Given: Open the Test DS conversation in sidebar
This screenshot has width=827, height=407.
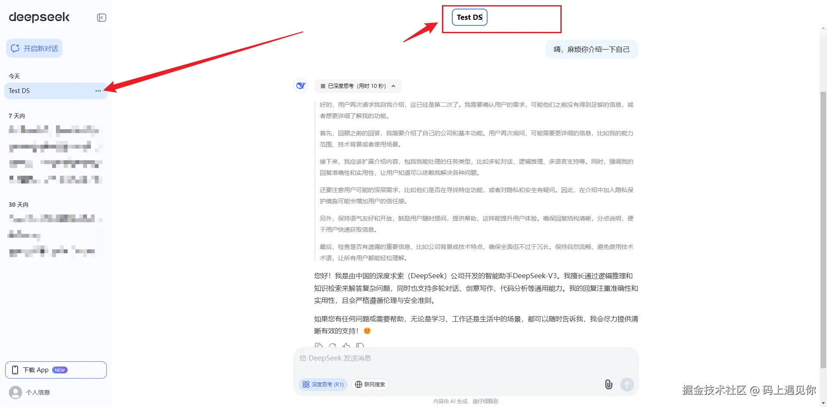Looking at the screenshot, I should point(56,91).
